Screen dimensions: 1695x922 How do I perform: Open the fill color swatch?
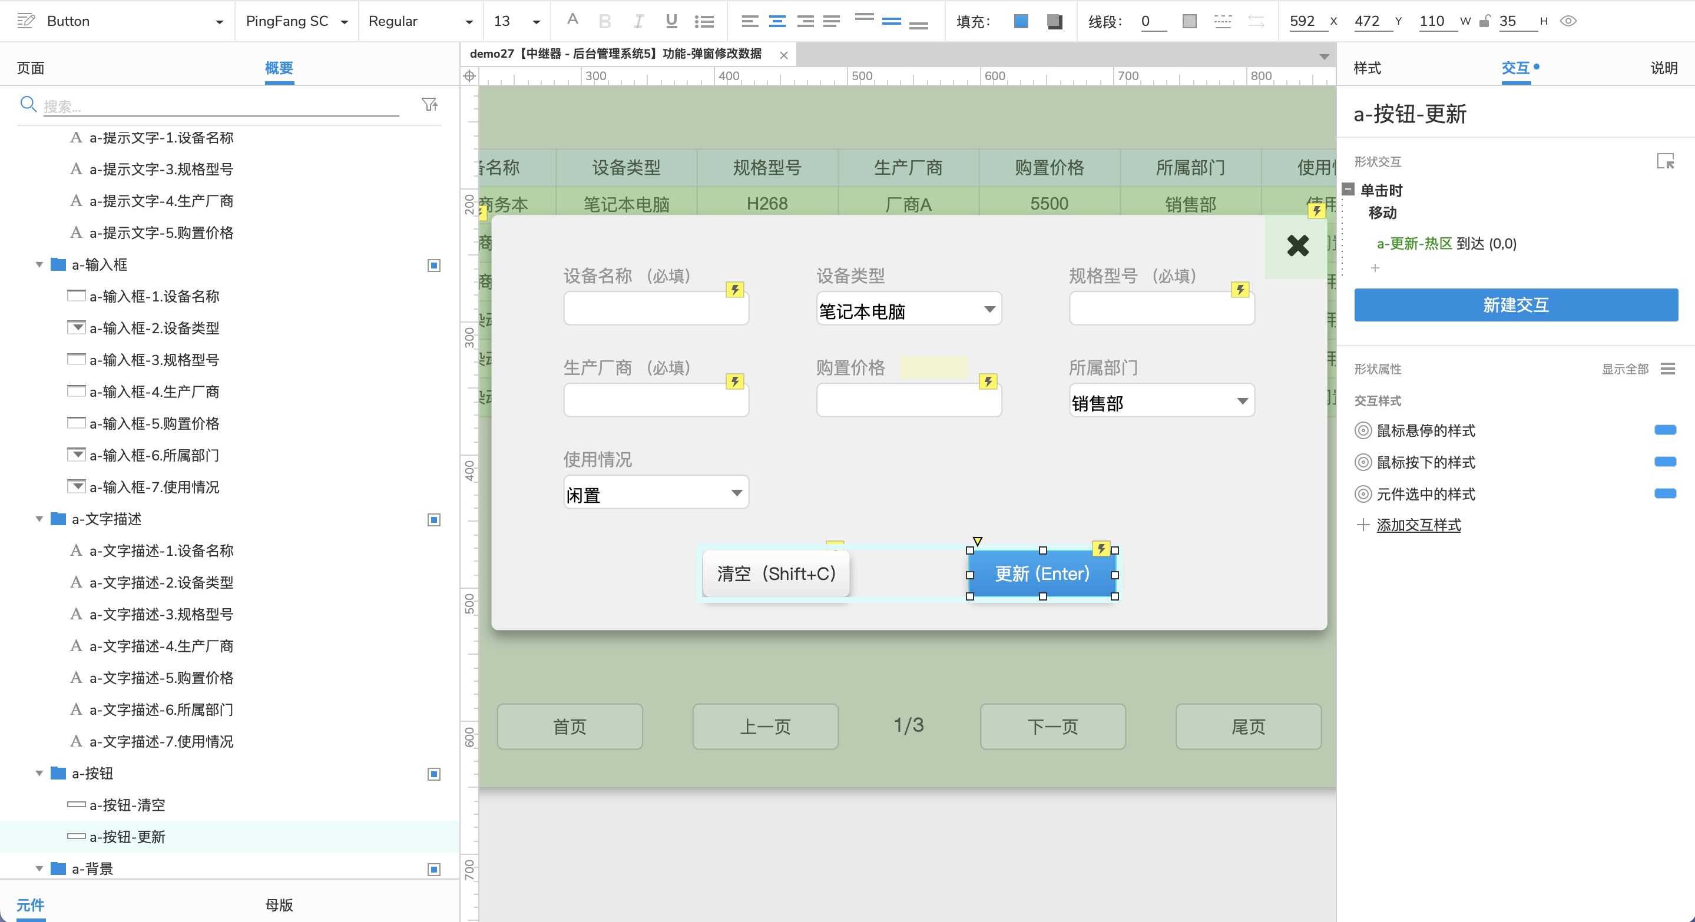click(1021, 21)
